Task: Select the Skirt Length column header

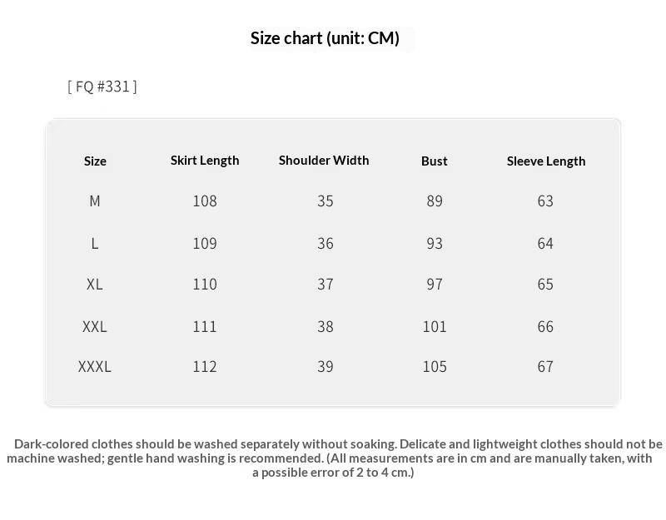Action: pos(205,161)
